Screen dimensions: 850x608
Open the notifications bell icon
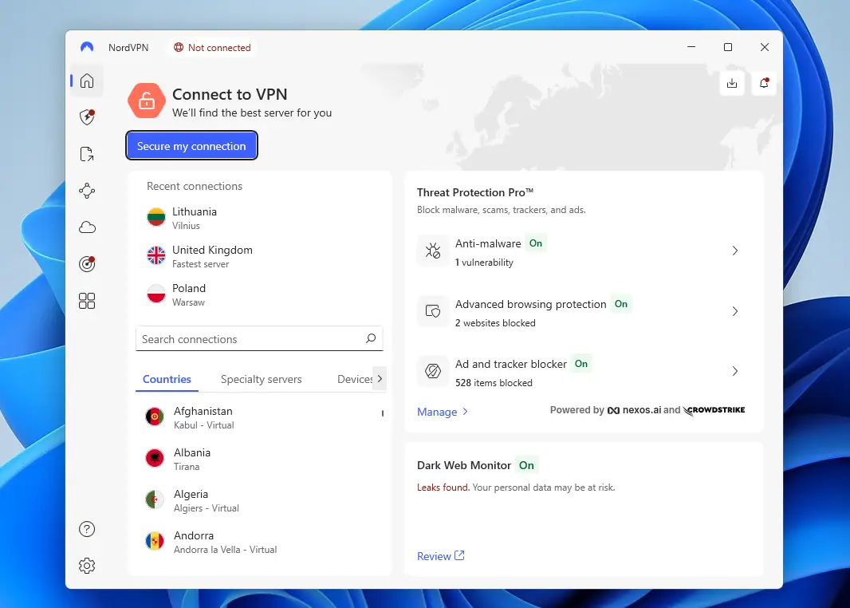764,83
